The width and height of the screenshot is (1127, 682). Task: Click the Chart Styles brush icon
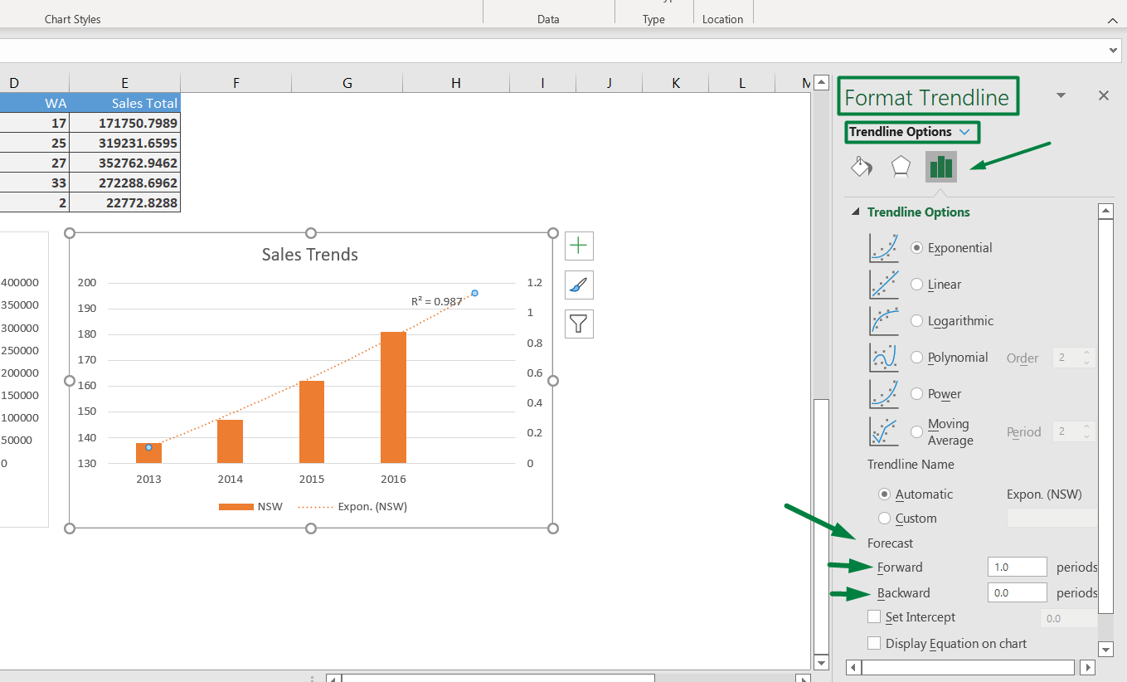pos(578,285)
